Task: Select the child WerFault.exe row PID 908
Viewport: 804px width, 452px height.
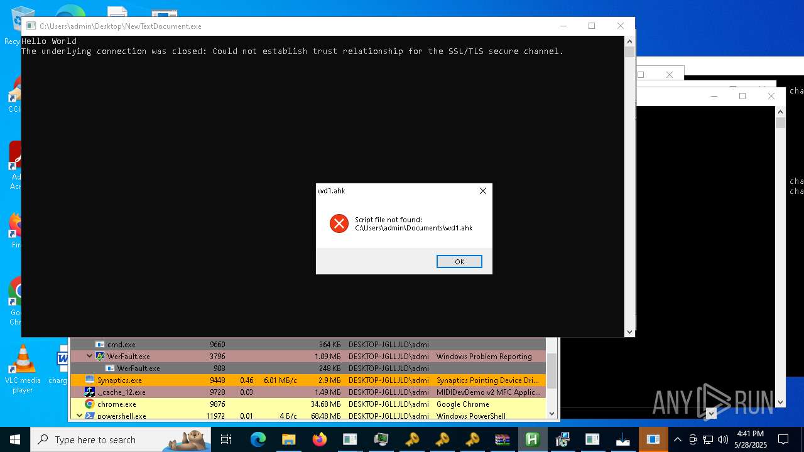Action: tap(308, 369)
